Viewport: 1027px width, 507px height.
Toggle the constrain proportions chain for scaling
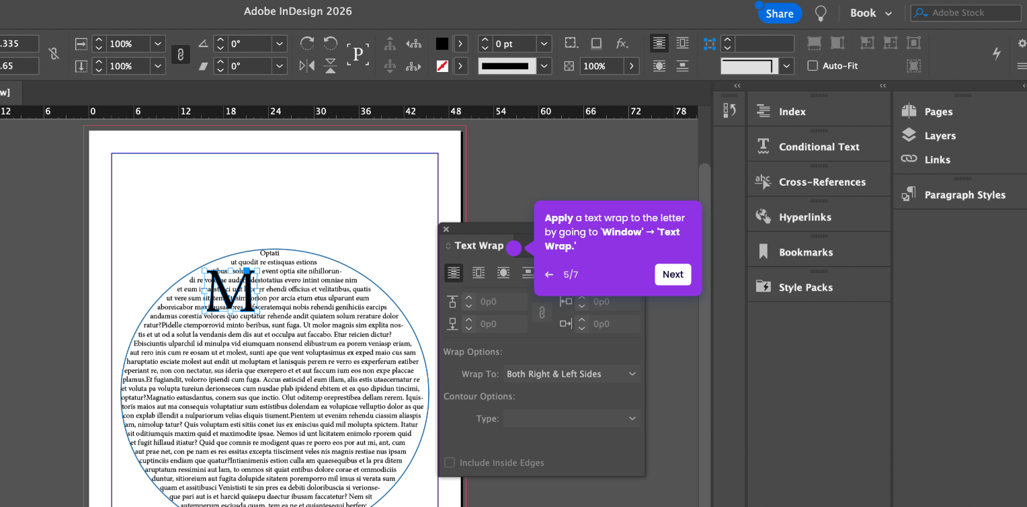tap(180, 54)
